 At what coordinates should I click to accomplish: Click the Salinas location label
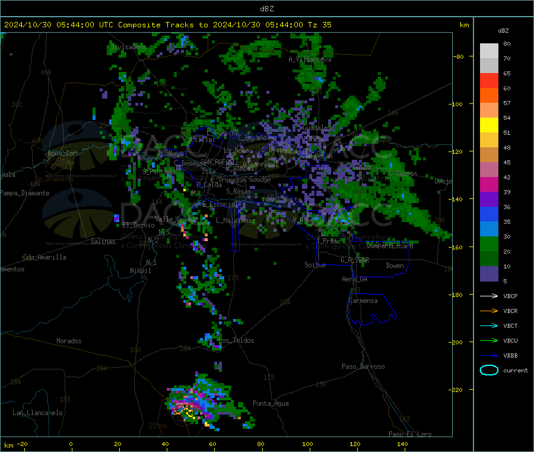pos(103,241)
